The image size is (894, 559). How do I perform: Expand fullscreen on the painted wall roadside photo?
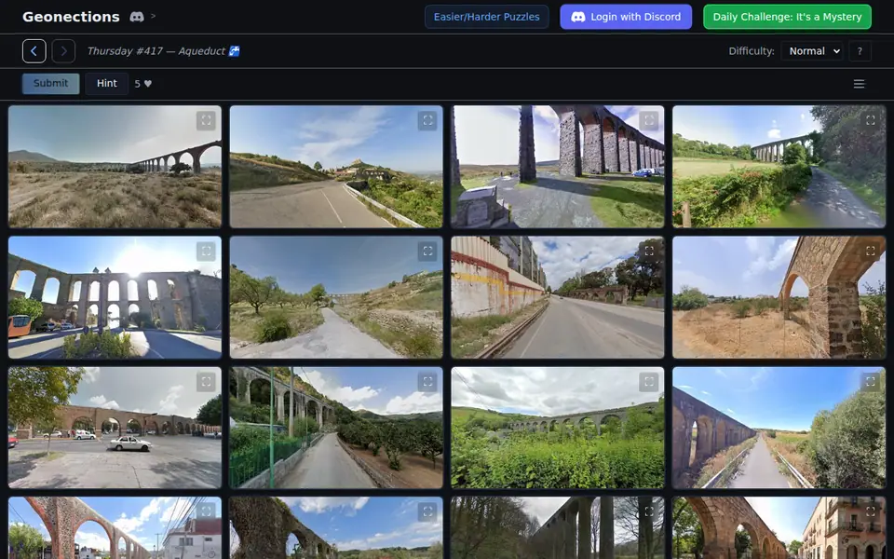pyautogui.click(x=649, y=251)
